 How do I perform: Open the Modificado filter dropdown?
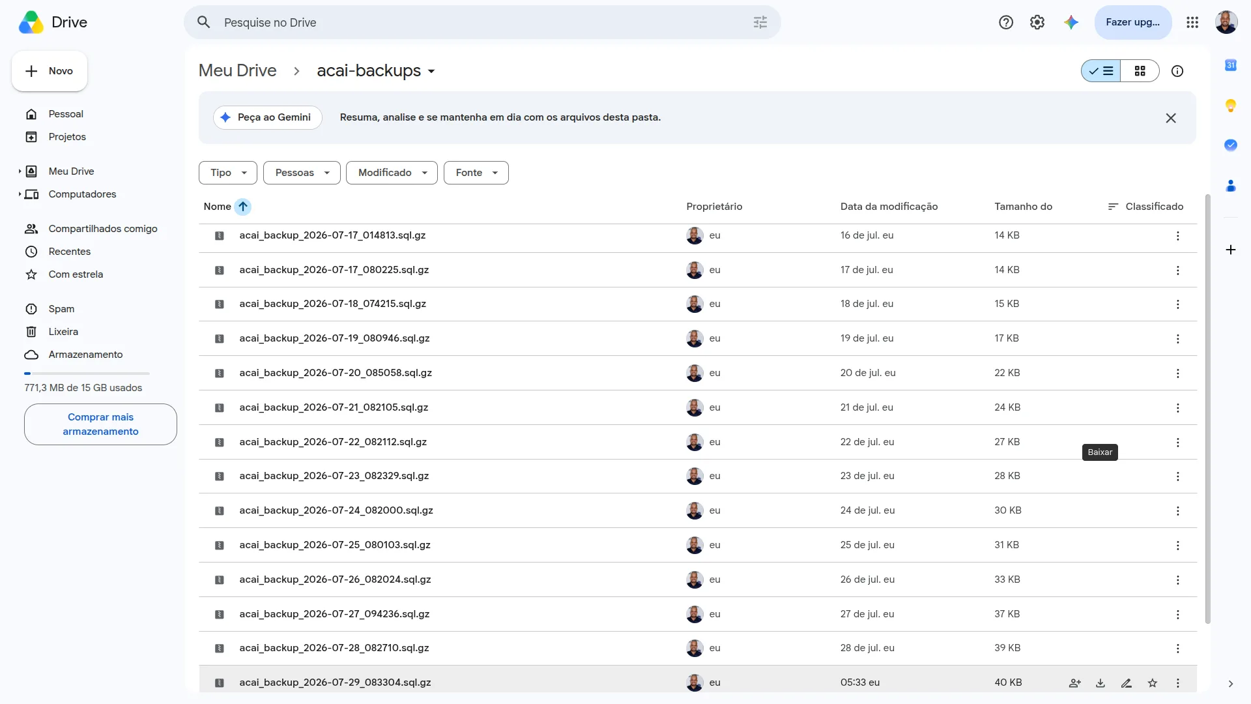392,173
